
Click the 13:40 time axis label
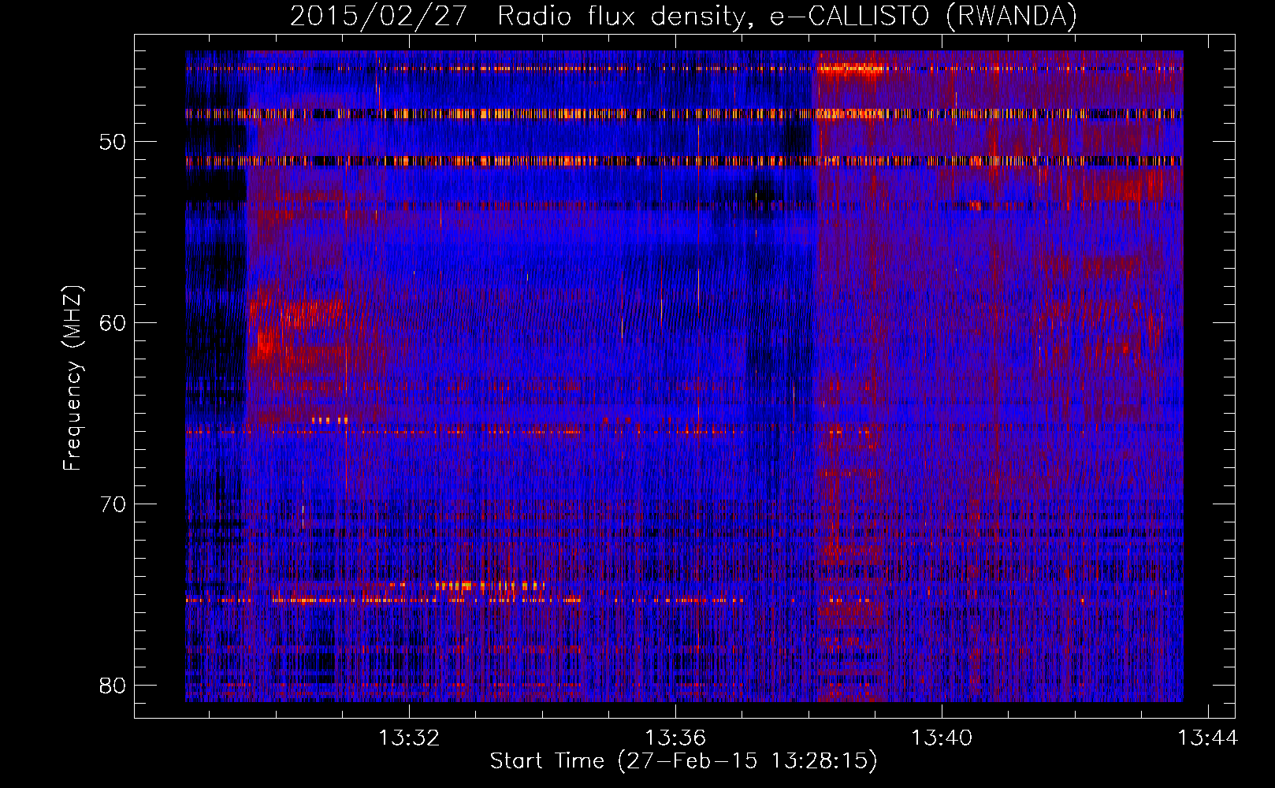(x=942, y=738)
